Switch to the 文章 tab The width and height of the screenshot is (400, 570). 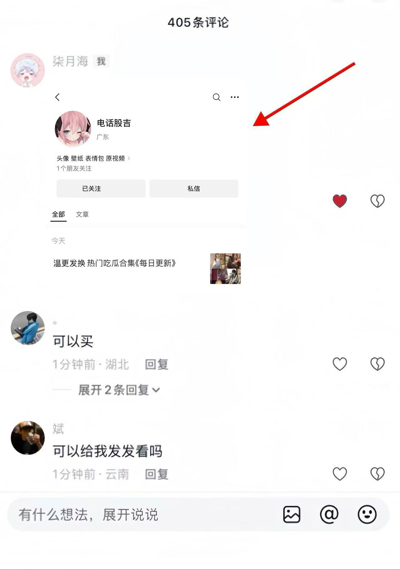(x=82, y=214)
